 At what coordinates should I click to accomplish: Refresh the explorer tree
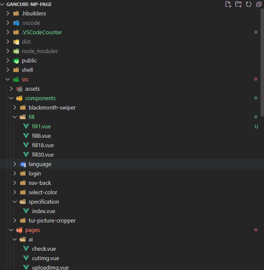coord(249,4)
